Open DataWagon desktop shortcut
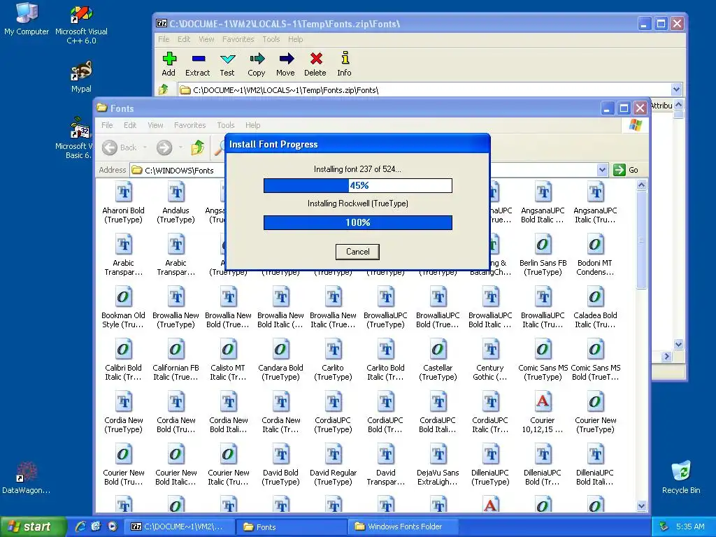This screenshot has width=716, height=537. (x=26, y=477)
